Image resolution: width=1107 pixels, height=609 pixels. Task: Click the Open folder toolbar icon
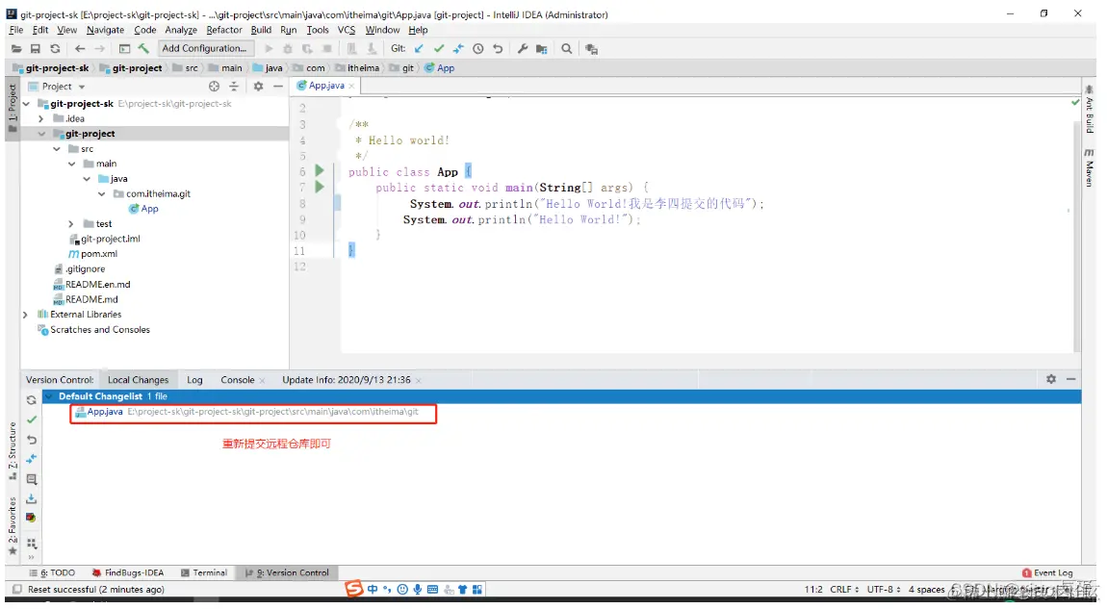click(16, 49)
